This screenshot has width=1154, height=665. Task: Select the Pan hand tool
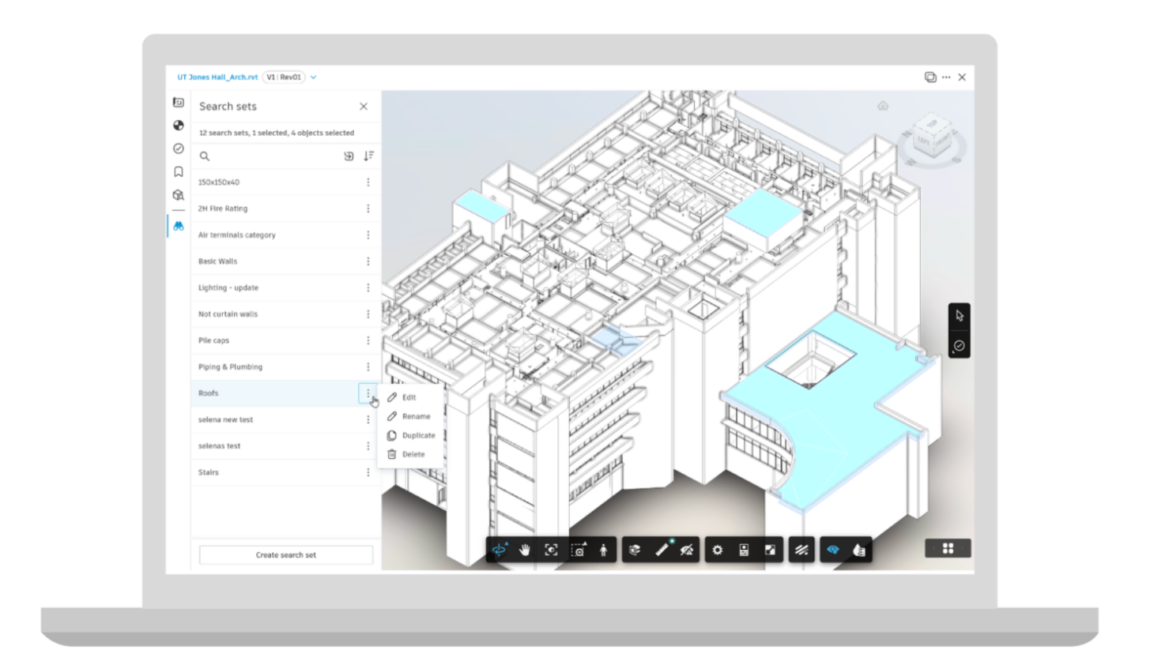pos(525,550)
